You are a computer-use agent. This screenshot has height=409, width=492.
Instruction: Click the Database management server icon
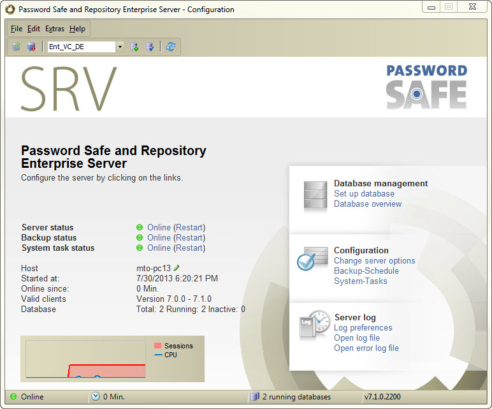[x=315, y=195]
